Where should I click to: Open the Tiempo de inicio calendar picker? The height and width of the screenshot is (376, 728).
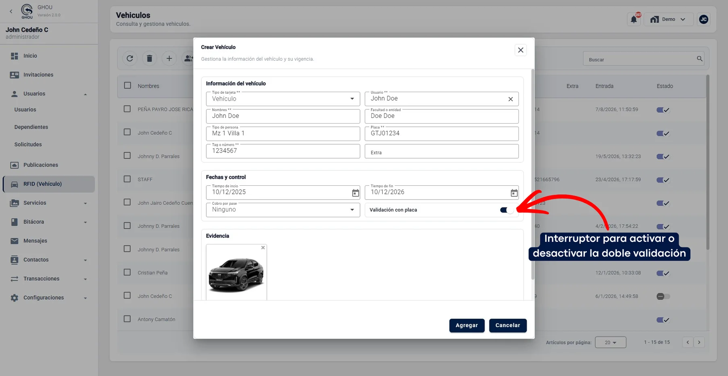[355, 193]
